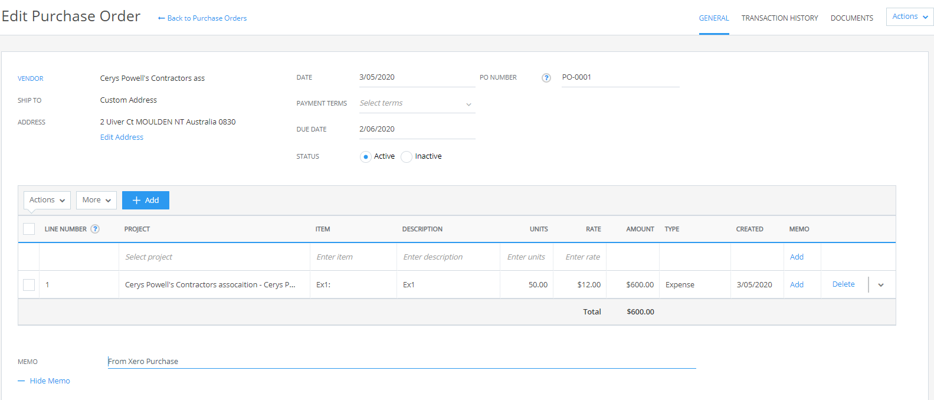Open the top-right Actions dropdown
The width and height of the screenshot is (934, 400).
point(910,17)
